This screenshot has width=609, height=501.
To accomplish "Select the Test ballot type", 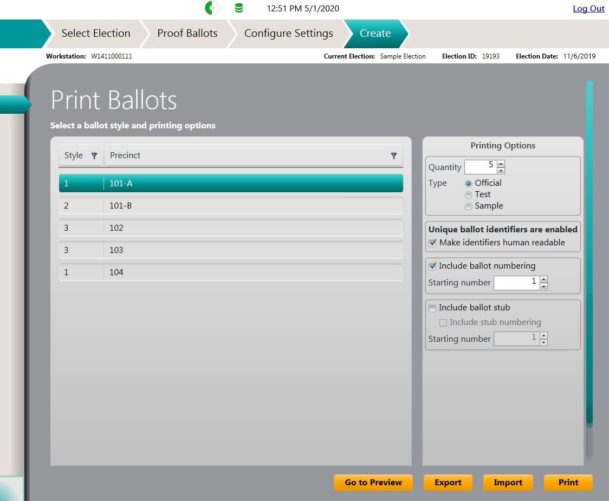I will 469,195.
